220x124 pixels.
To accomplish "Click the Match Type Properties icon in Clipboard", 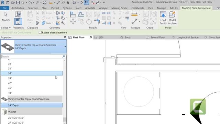I will (37, 23).
